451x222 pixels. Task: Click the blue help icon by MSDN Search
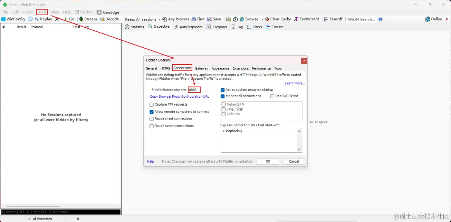[x=380, y=19]
